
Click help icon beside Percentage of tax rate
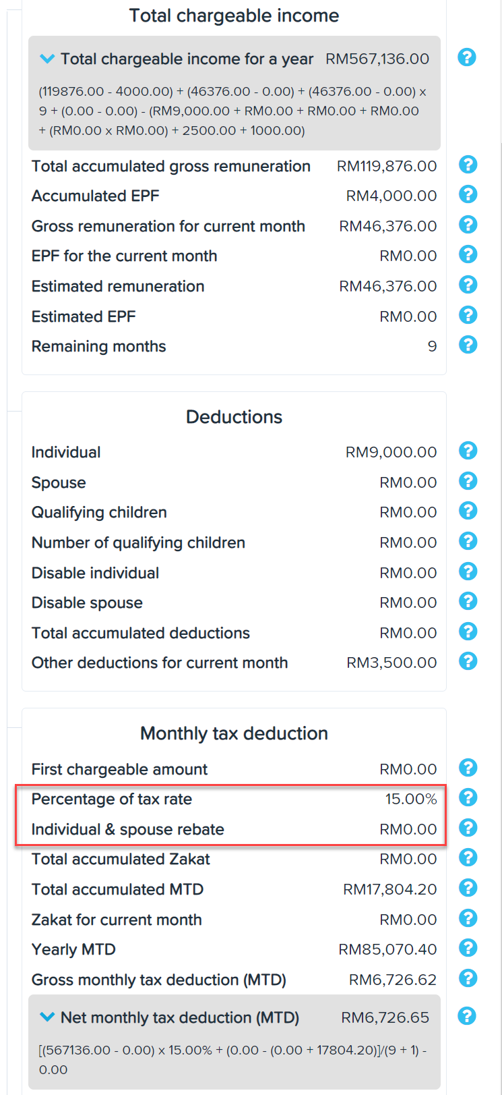point(468,797)
